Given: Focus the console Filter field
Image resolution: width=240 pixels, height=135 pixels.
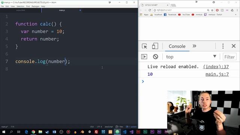Looking at the screenshot, I should coord(229,57).
